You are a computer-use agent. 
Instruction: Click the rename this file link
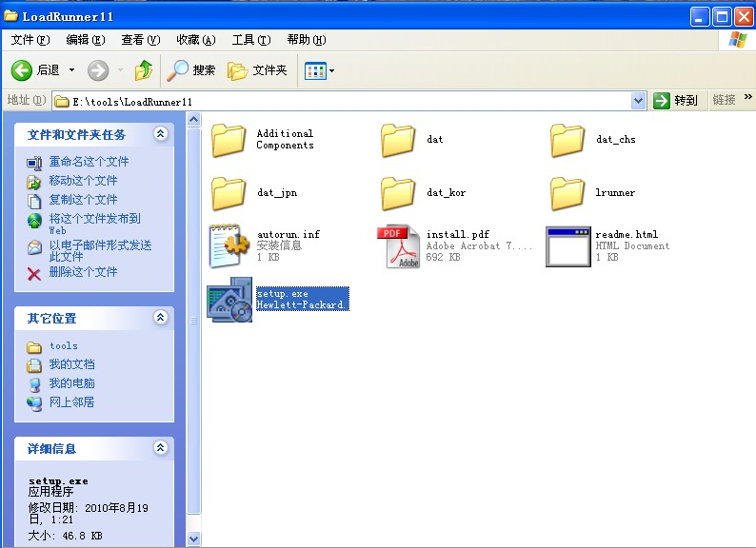[89, 162]
